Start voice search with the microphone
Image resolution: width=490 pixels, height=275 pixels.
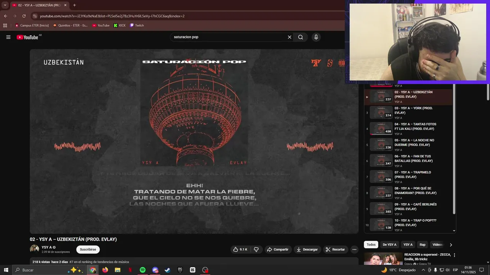316,37
